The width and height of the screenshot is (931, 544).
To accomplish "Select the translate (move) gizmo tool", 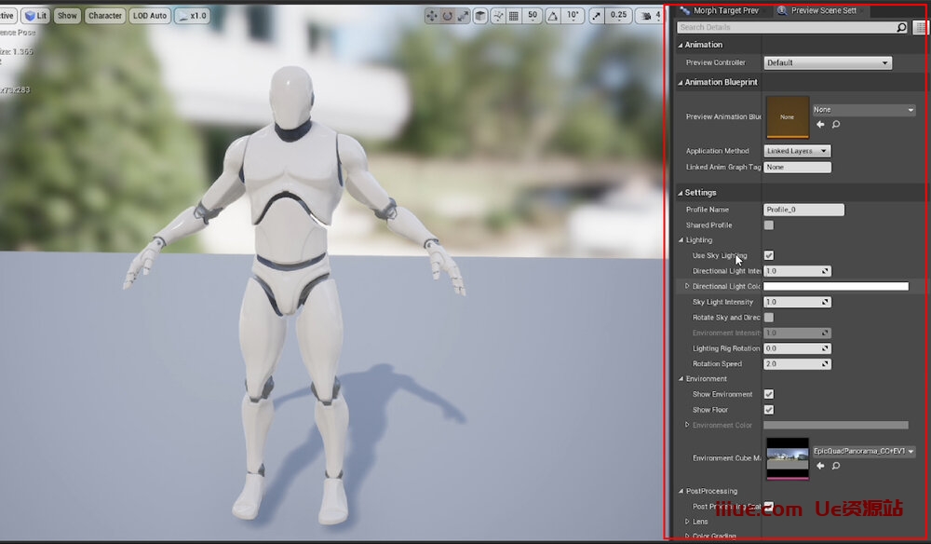I will coord(433,16).
